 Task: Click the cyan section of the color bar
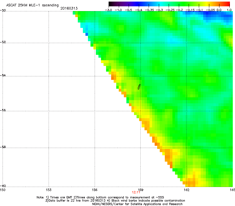coord(160,4)
